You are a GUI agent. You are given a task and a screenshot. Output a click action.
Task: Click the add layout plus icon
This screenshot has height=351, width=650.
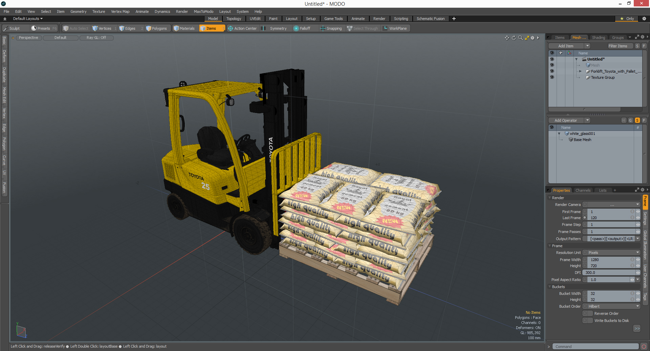[454, 19]
